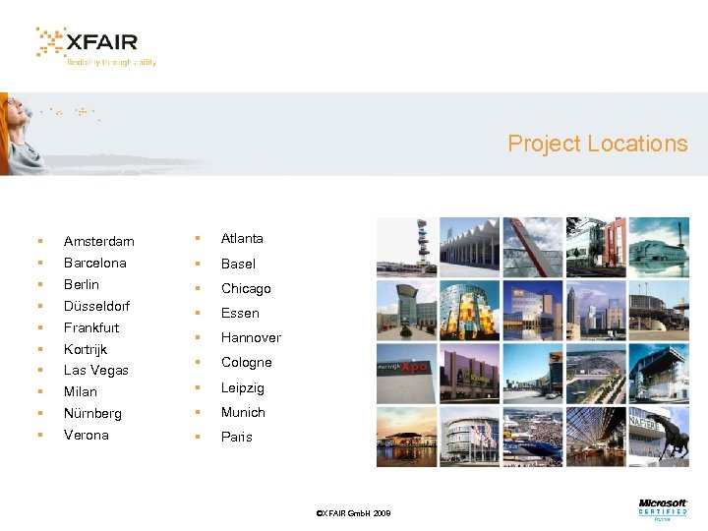Click the Microsoft Certified badge
This screenshot has width=708, height=531.
tap(663, 509)
